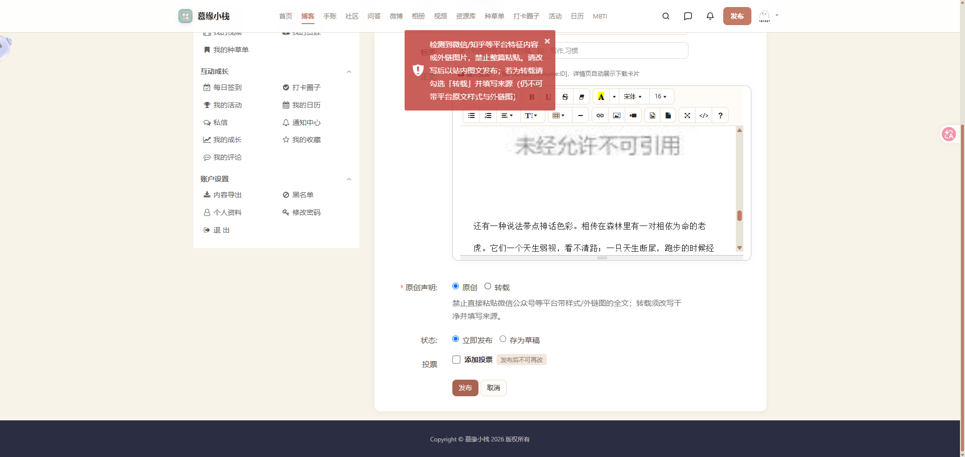965x457 pixels.
Task: Open the text color dropdown arrow
Action: pyautogui.click(x=614, y=97)
